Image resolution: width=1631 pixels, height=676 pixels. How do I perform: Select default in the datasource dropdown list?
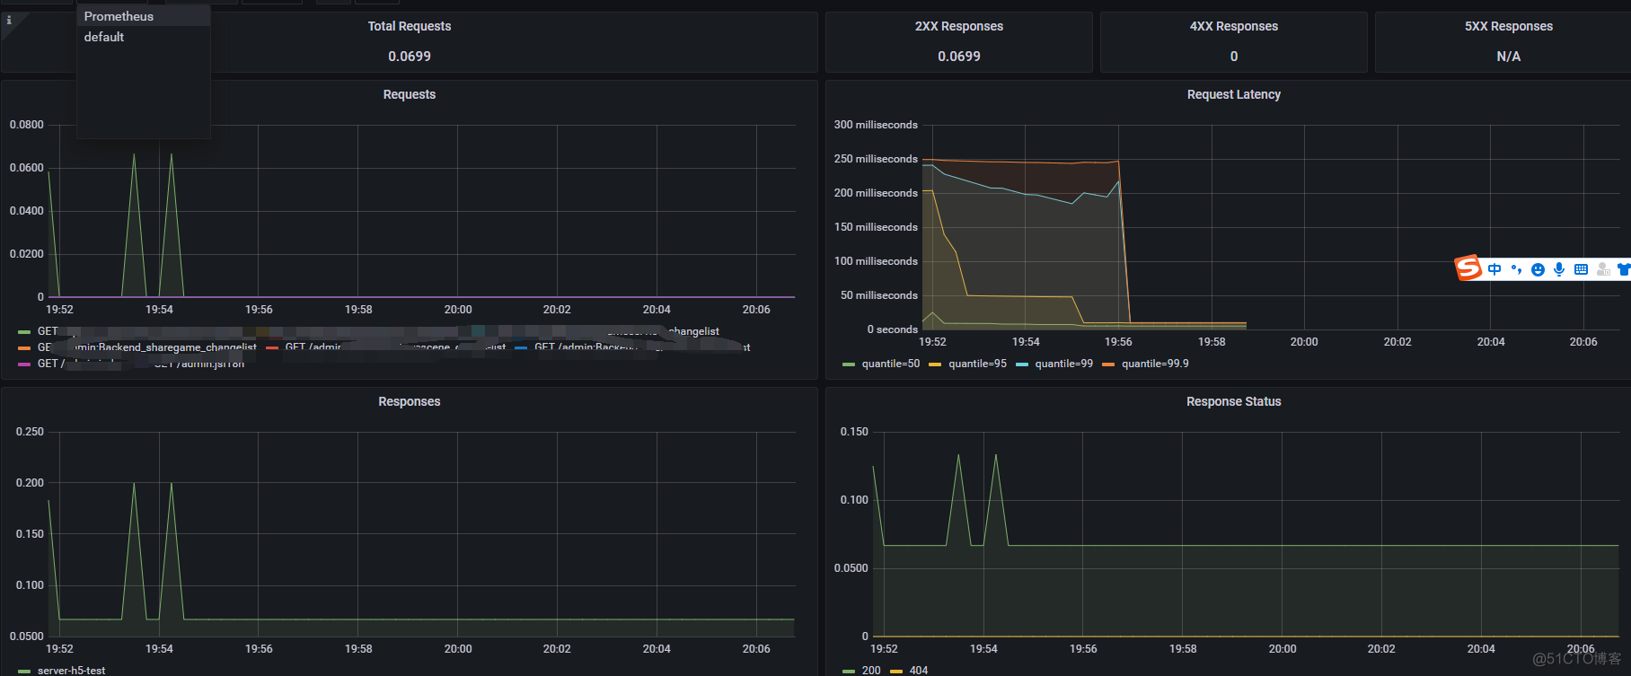point(144,37)
